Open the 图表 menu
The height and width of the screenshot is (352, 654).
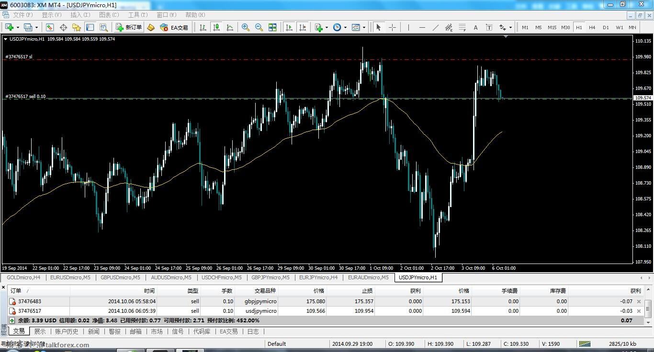(x=109, y=15)
